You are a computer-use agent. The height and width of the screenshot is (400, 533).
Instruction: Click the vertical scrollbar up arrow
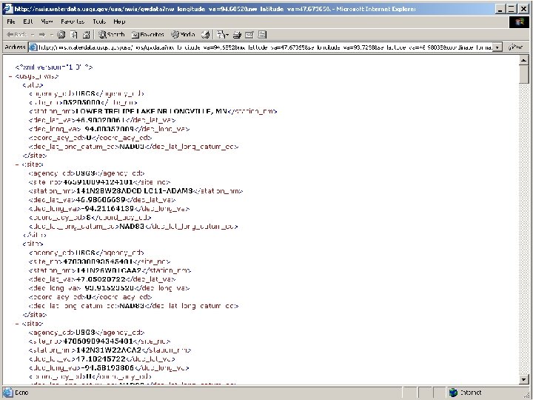pos(523,60)
